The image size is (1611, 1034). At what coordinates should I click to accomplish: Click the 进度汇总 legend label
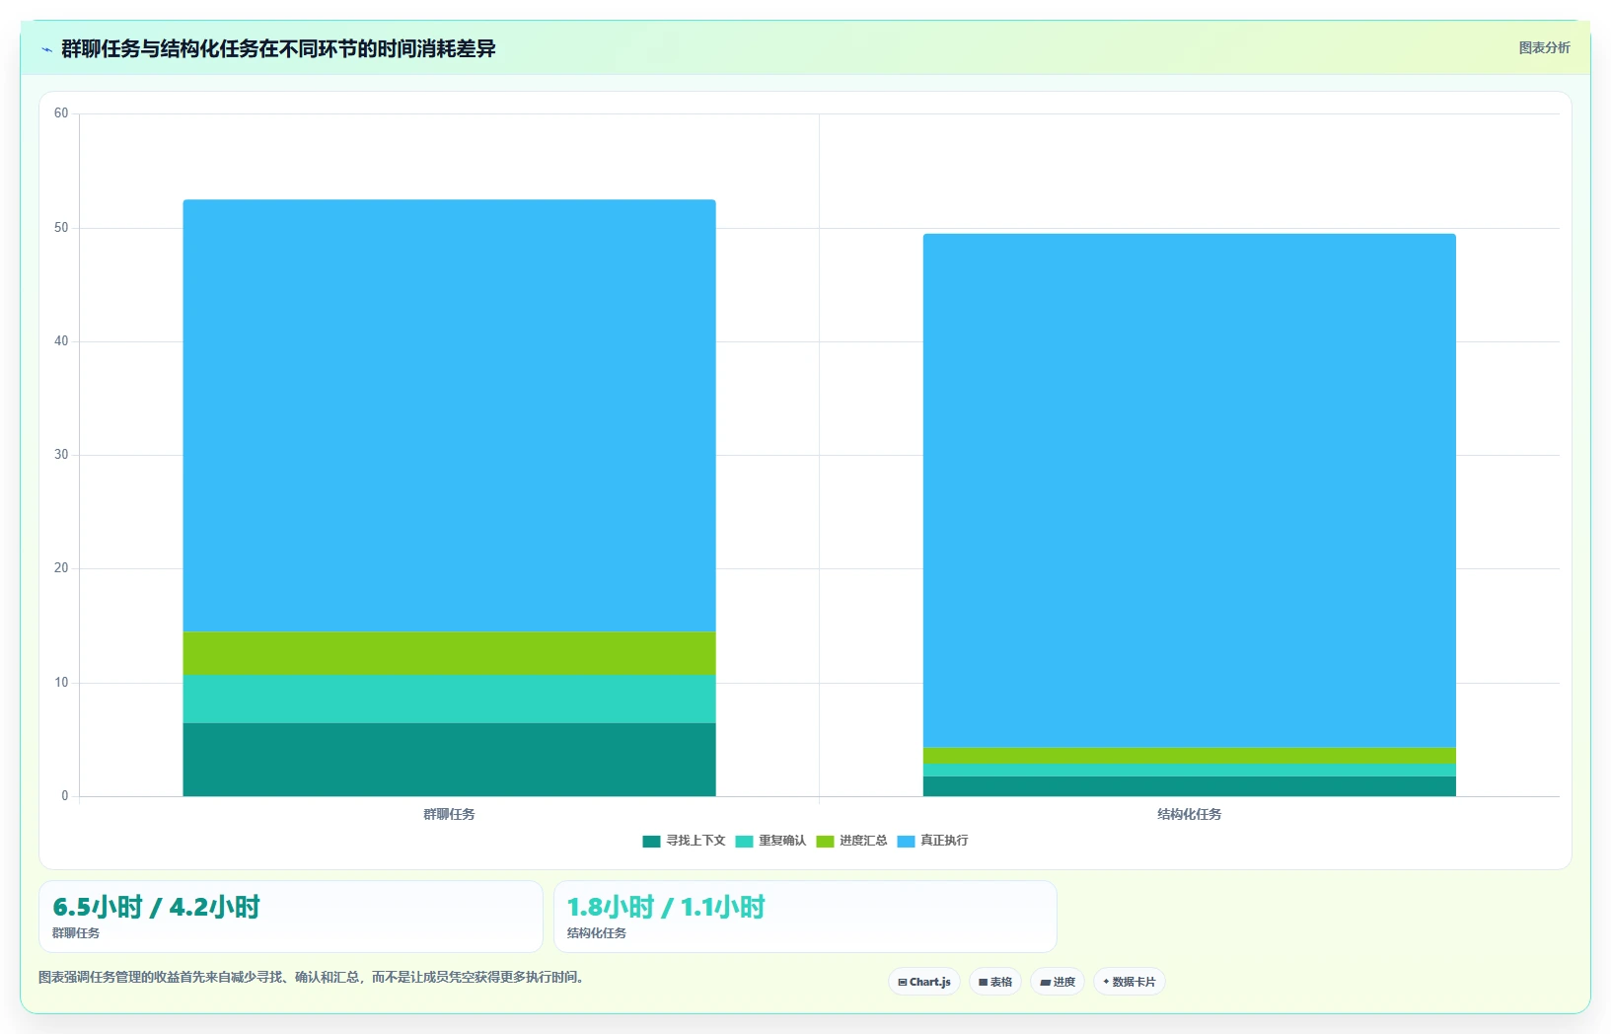point(863,841)
